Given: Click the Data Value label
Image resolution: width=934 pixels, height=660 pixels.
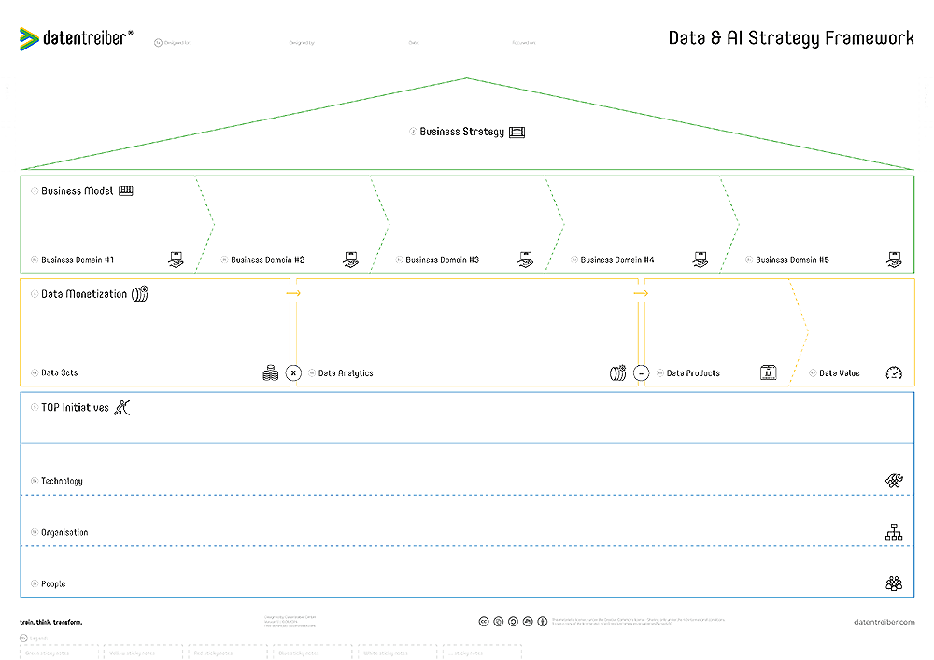Looking at the screenshot, I should tap(840, 373).
